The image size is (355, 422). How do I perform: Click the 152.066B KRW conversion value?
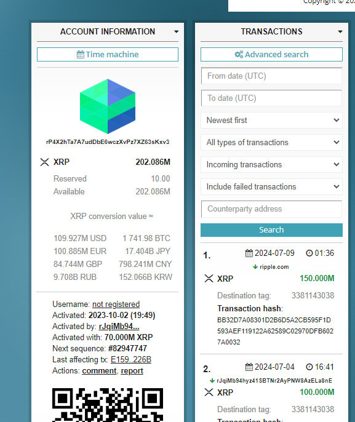146,277
